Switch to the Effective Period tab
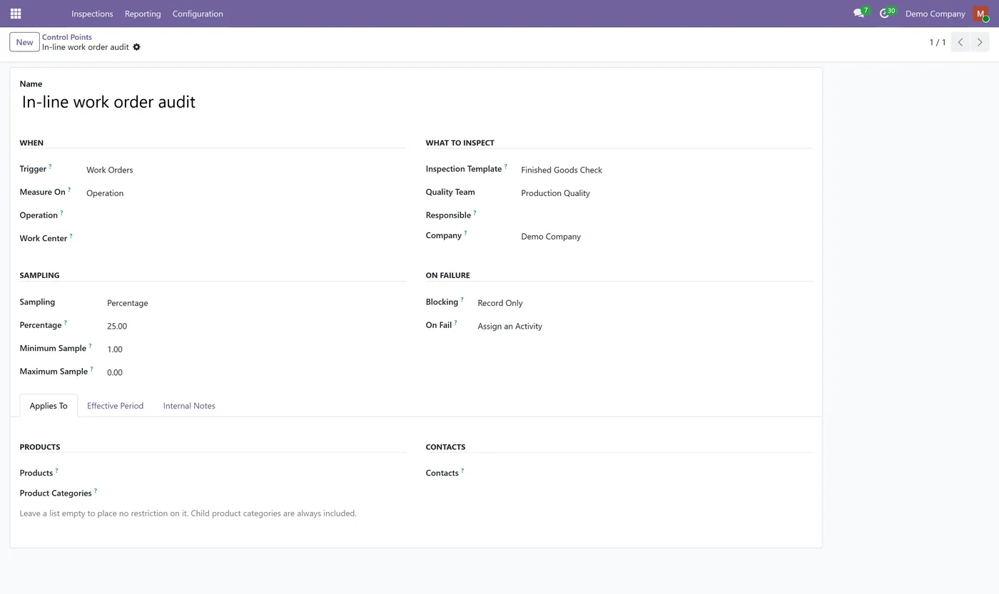This screenshot has height=594, width=999. 115,406
